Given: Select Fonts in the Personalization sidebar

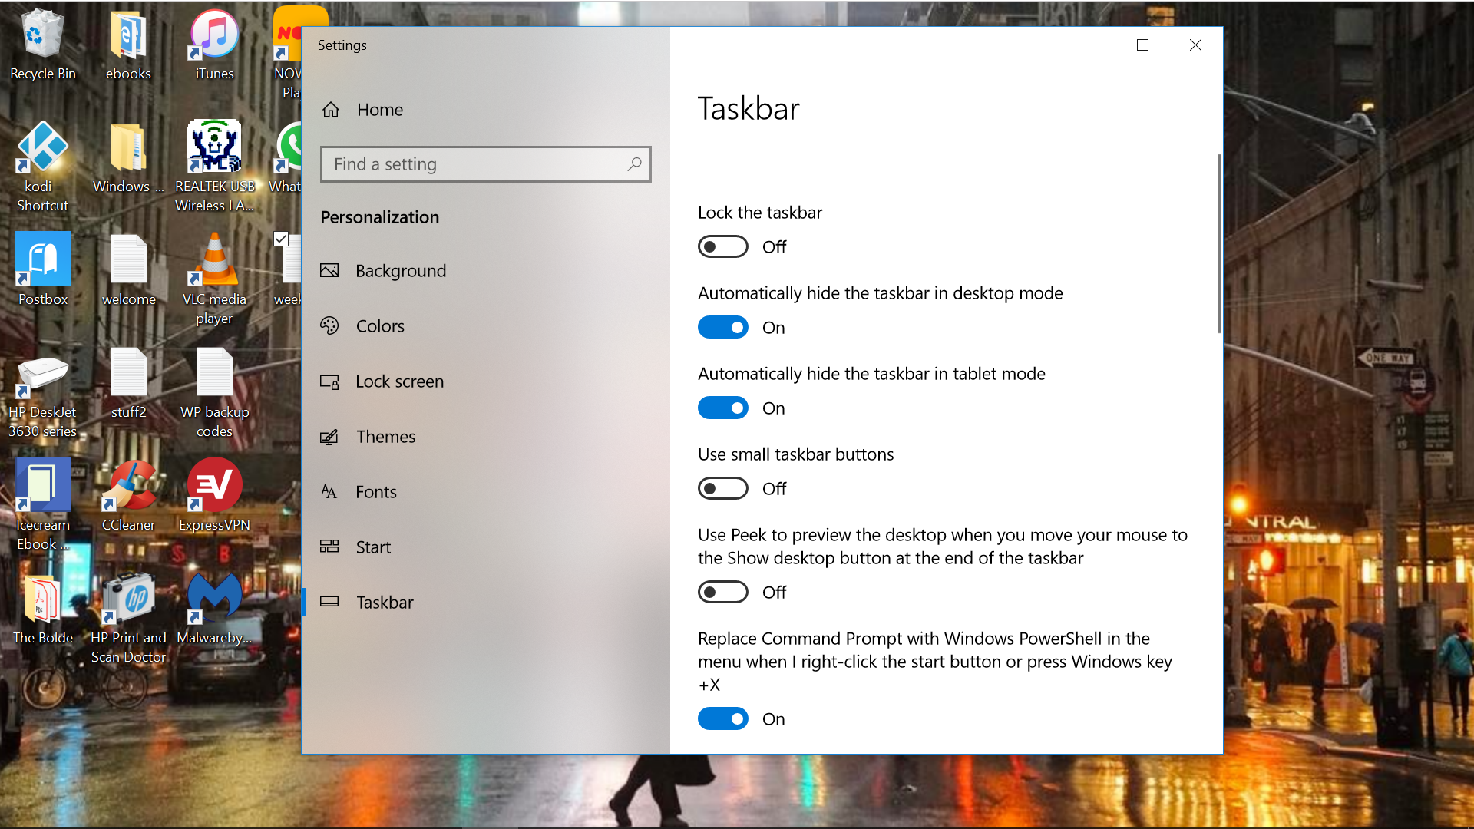Looking at the screenshot, I should [375, 491].
